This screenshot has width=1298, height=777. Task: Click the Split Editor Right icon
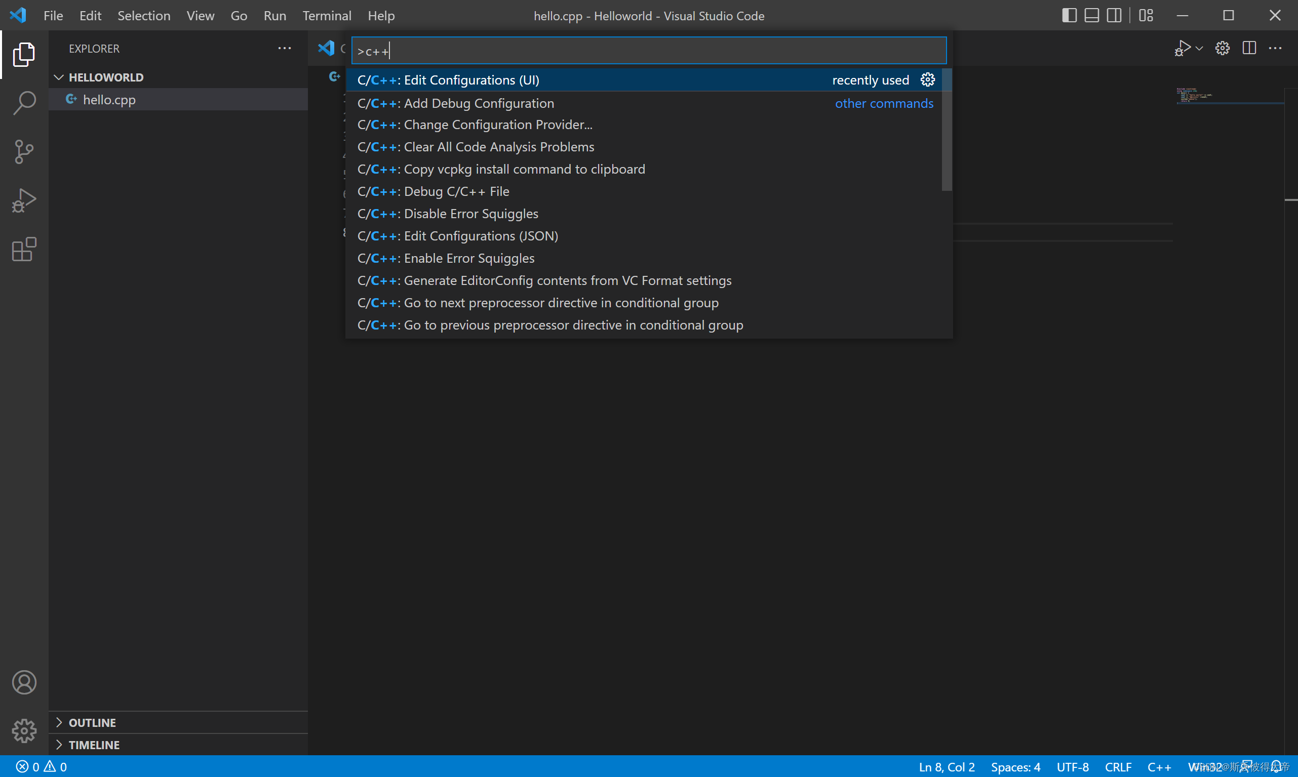click(x=1249, y=48)
